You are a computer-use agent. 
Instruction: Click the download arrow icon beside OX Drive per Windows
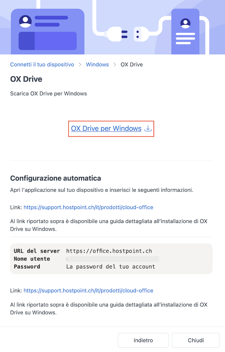pyautogui.click(x=148, y=128)
